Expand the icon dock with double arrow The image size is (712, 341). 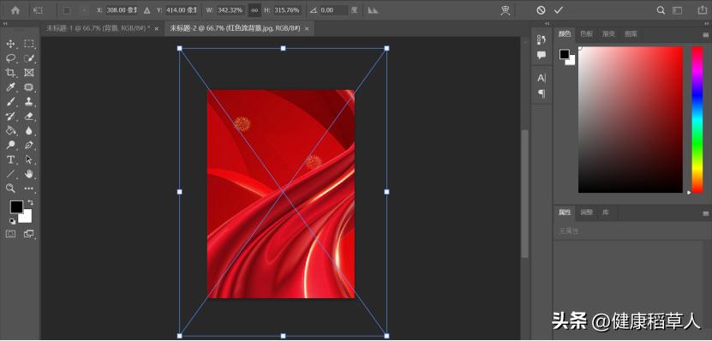(547, 24)
